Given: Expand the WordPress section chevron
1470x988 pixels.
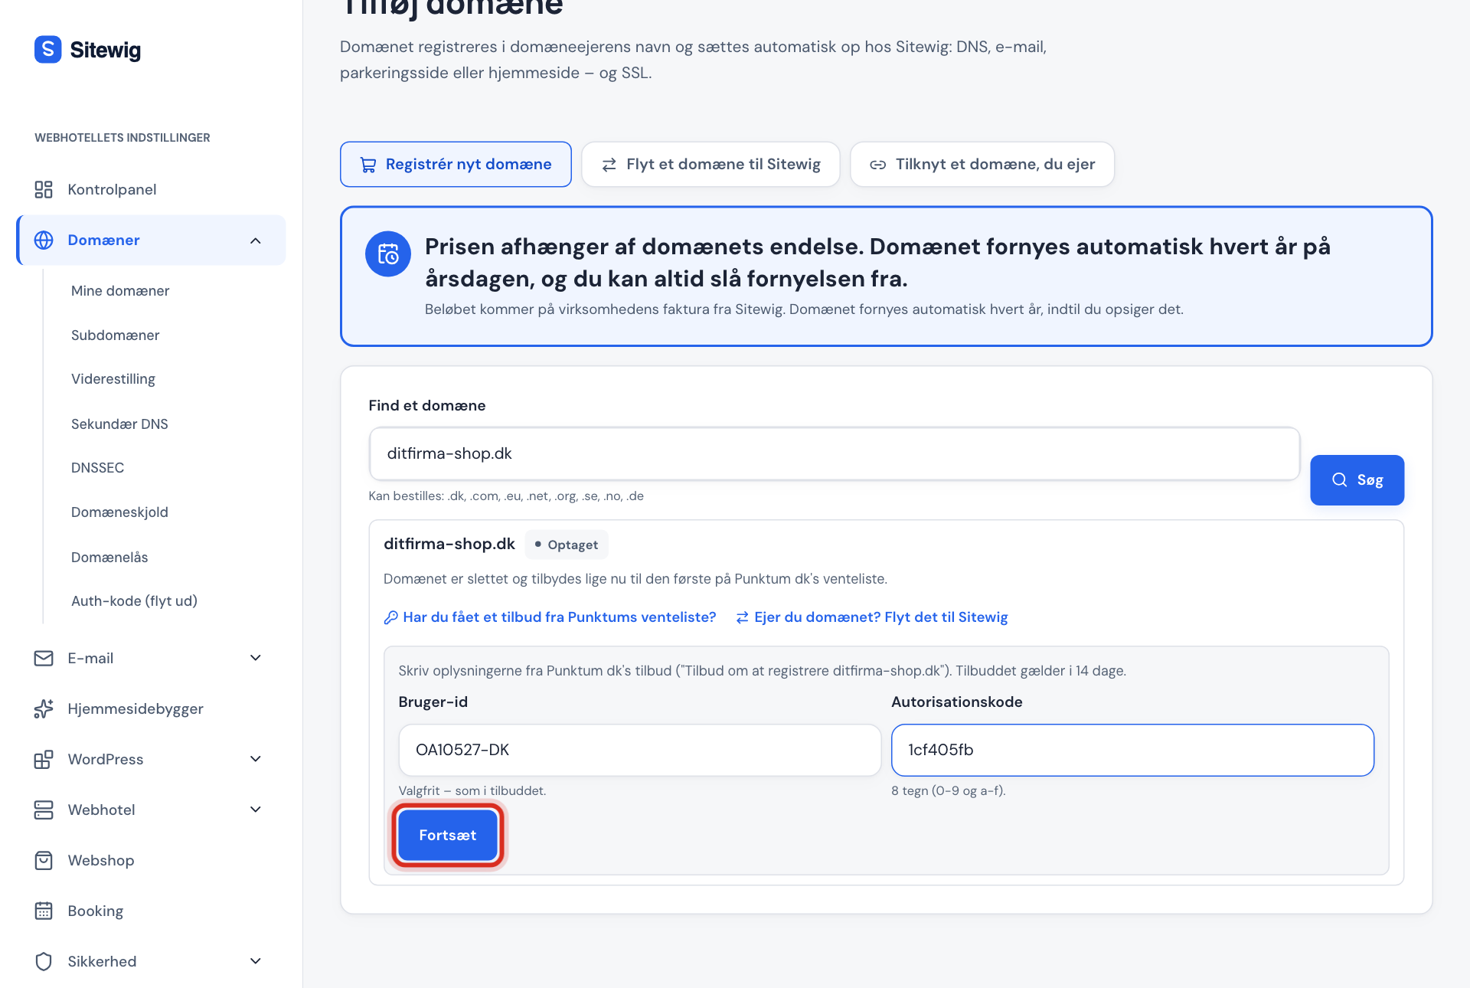Looking at the screenshot, I should tap(256, 760).
